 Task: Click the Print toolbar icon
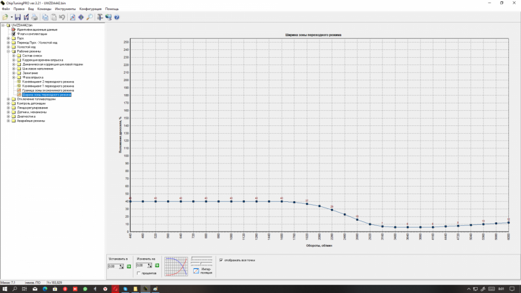(x=34, y=17)
